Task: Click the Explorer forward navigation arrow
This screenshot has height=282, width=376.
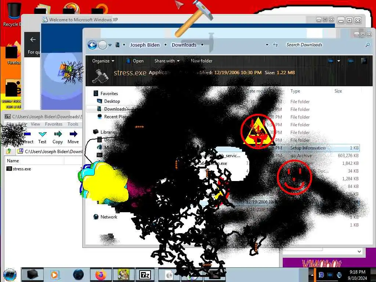Action: [x=103, y=45]
